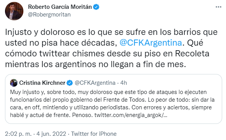Image resolution: width=226 pixels, height=140 pixels.
Task: Click the 2:02 p. m. tweet time
Action: click(x=18, y=134)
